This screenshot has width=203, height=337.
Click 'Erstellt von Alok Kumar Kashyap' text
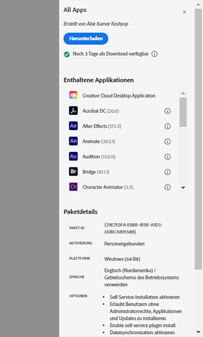96,24
